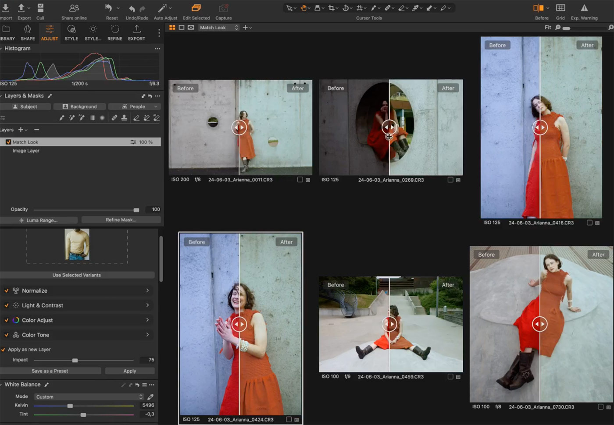Click the remove layer minus icon
614x425 pixels.
click(x=36, y=130)
